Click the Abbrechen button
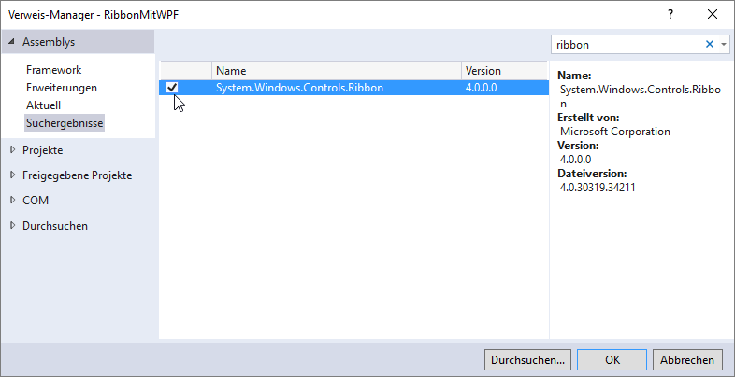Screen dimensions: 735x377 pos(687,359)
